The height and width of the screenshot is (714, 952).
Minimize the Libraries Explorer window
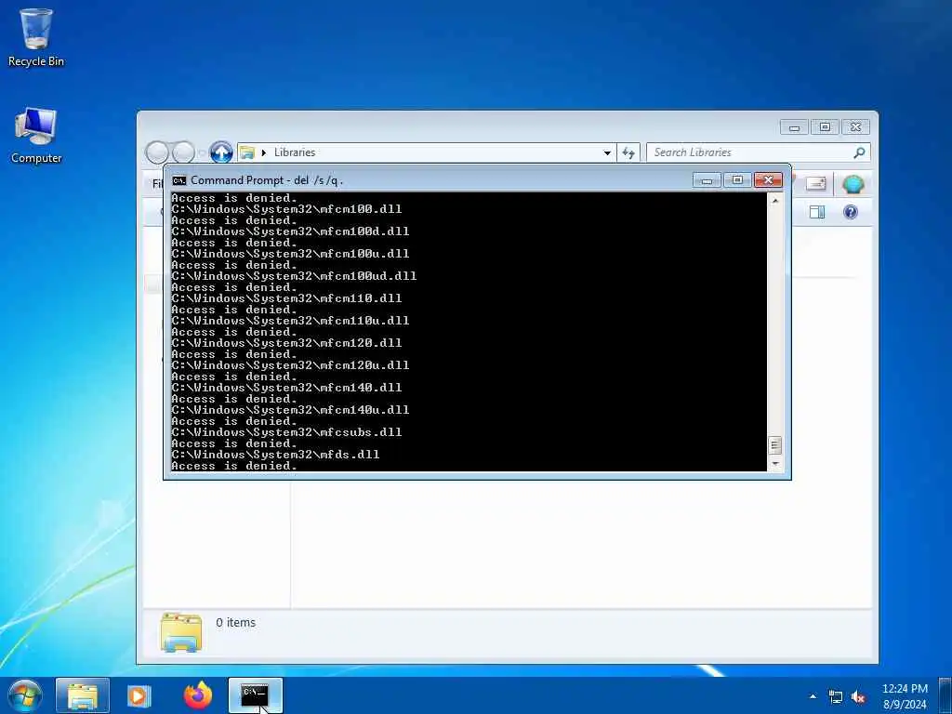(x=794, y=126)
